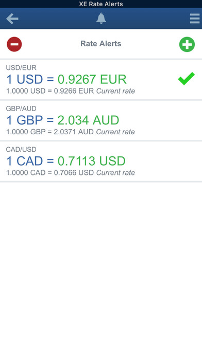Select the 0.9267 EUR target rate
Screen dimensions: 202x358
tap(92, 79)
